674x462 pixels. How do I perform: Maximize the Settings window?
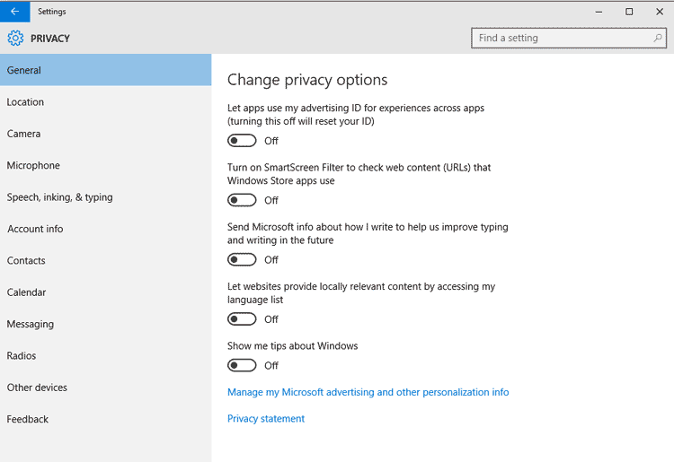click(x=629, y=12)
